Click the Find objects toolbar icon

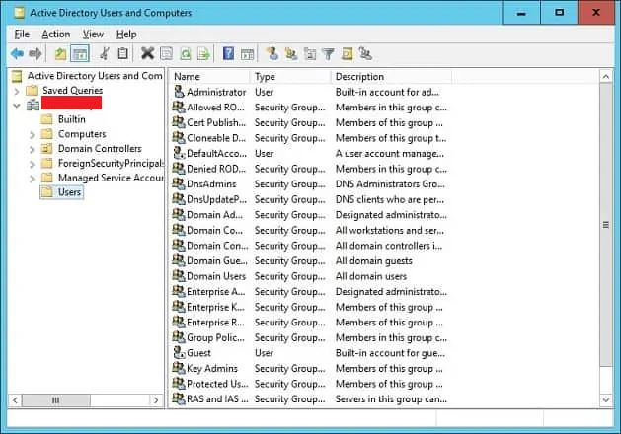(x=347, y=54)
